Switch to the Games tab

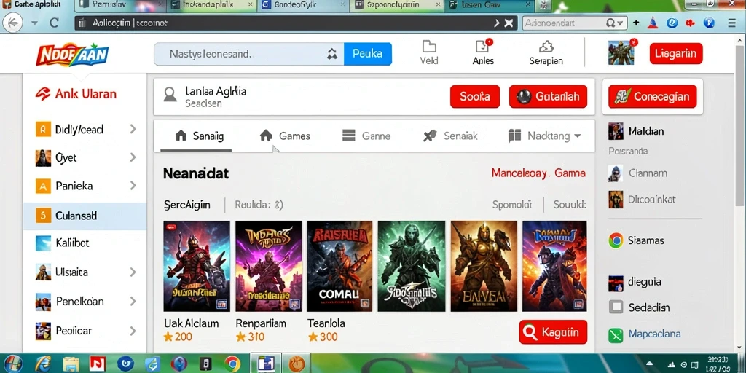285,136
